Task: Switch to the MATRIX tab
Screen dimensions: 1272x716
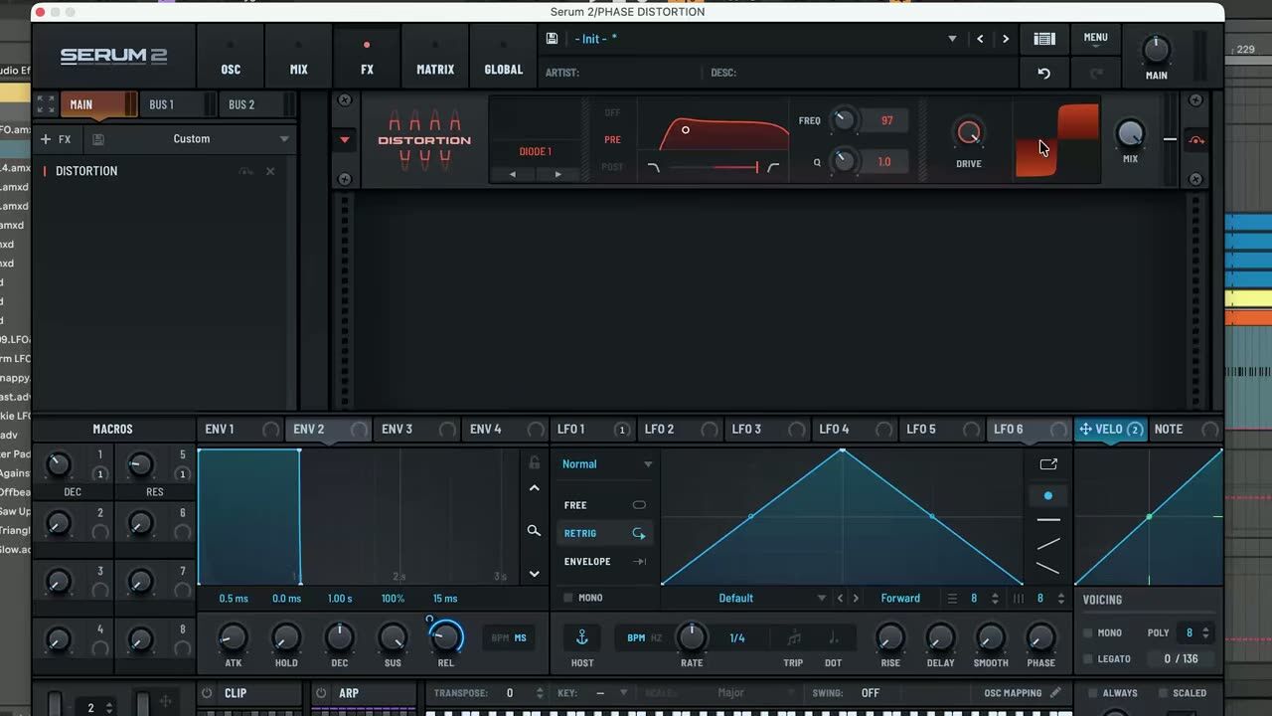Action: (x=435, y=58)
